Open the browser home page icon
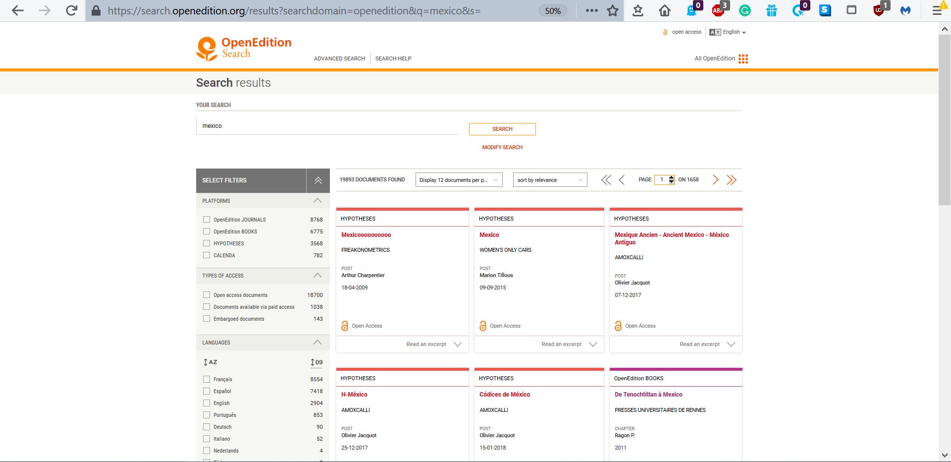Viewport: 951px width, 462px height. click(665, 10)
